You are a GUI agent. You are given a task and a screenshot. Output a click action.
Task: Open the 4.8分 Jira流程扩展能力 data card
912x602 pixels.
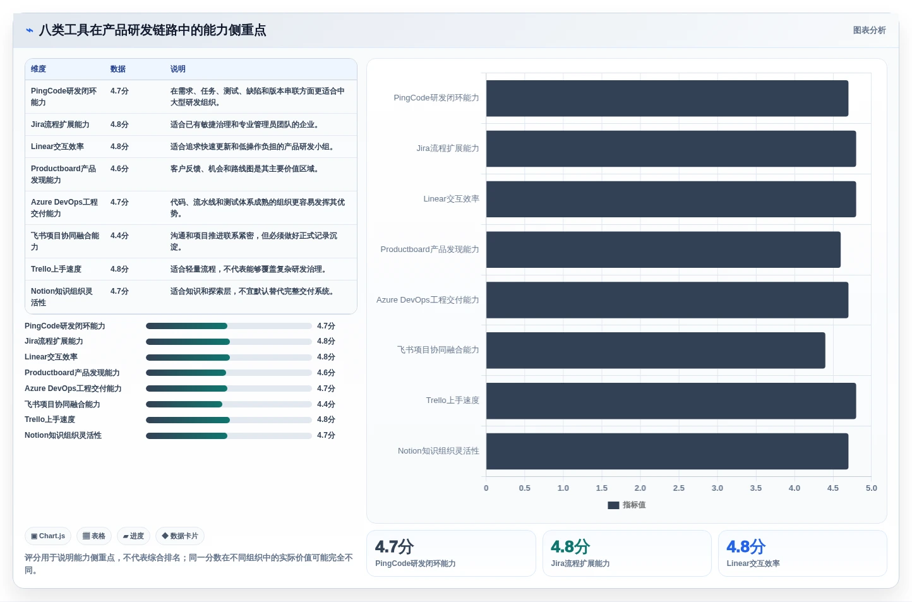627,553
